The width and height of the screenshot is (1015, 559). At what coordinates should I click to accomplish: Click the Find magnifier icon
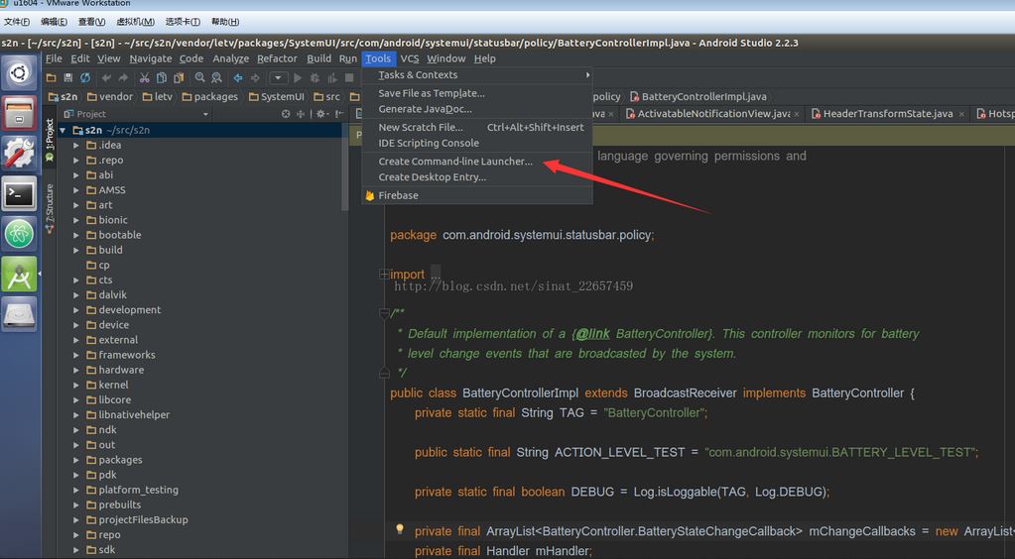tap(200, 77)
